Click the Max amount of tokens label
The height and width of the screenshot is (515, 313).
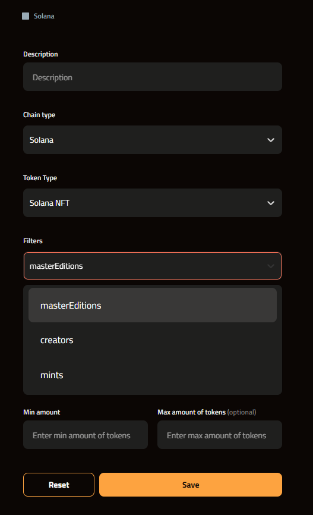[192, 412]
